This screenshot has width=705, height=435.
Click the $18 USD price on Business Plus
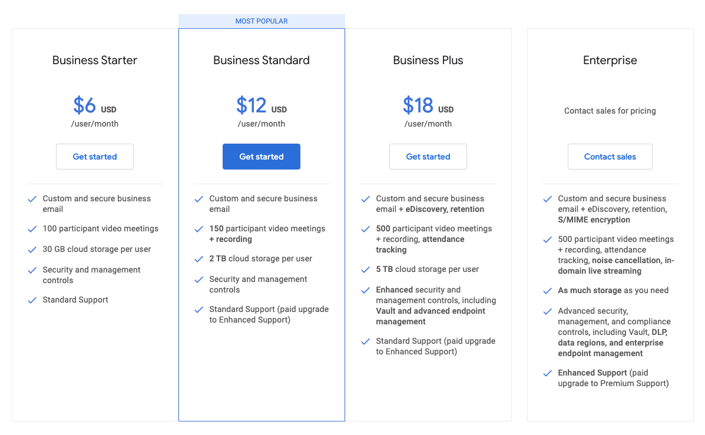428,106
